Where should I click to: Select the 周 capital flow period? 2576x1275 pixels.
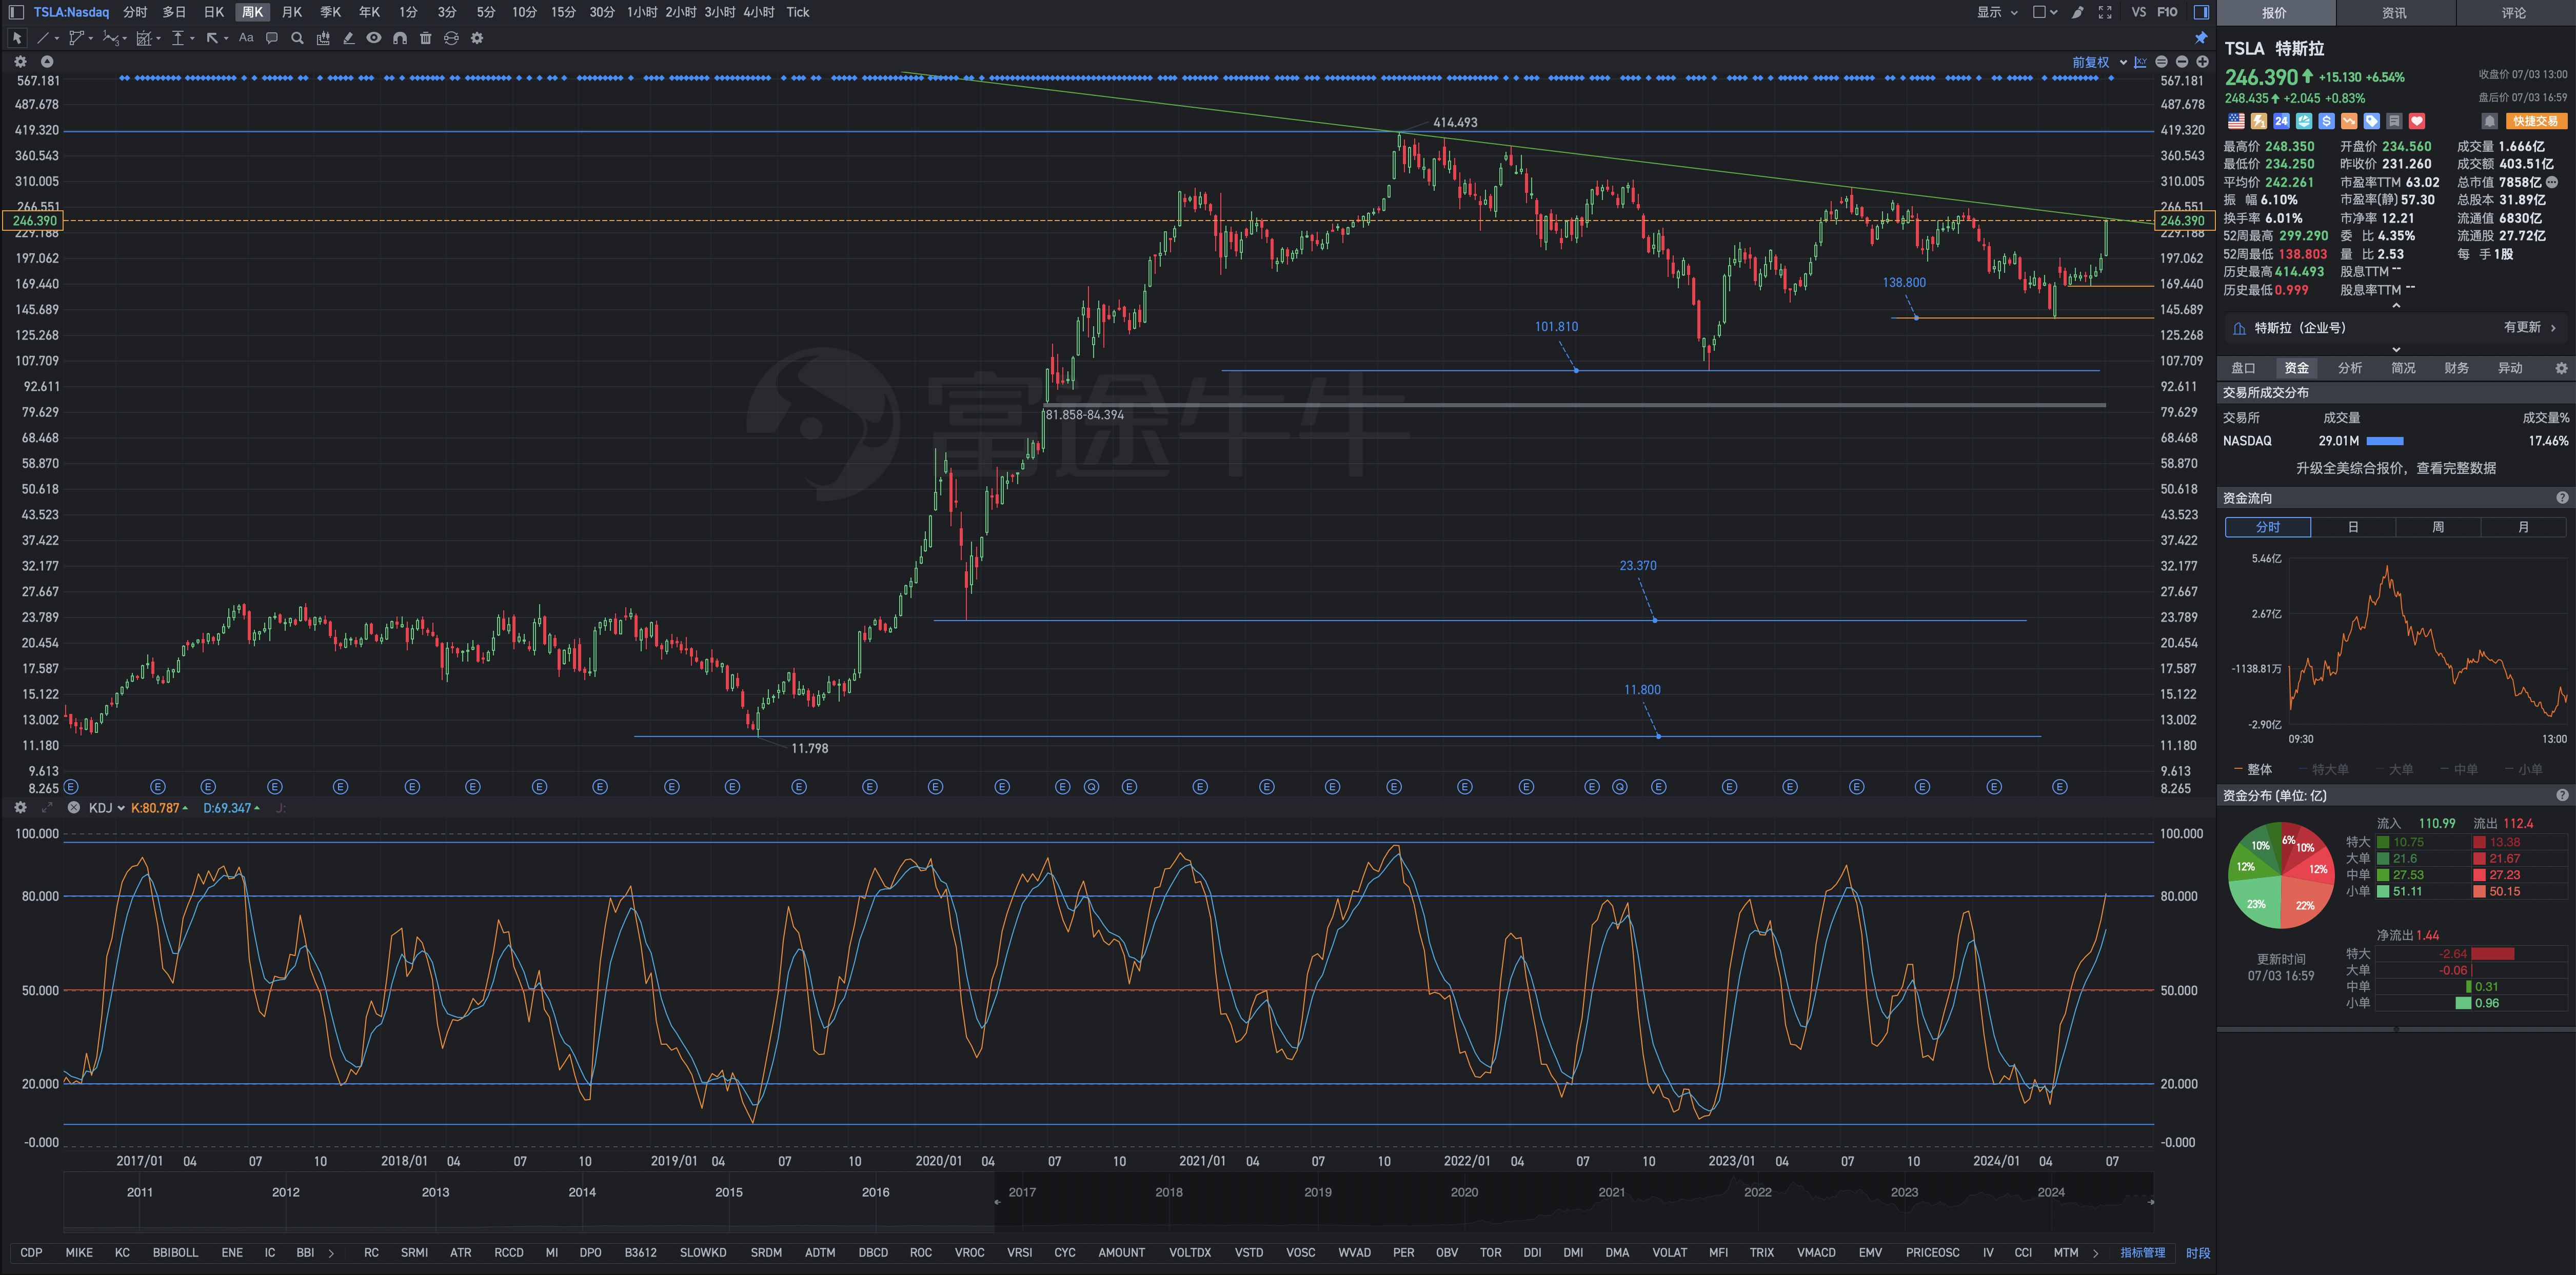pos(2438,527)
